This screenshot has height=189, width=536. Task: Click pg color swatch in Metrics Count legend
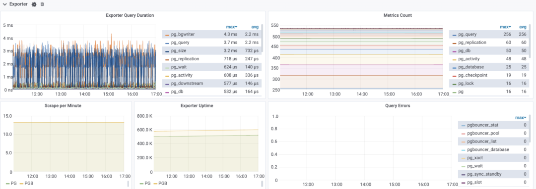coord(454,92)
